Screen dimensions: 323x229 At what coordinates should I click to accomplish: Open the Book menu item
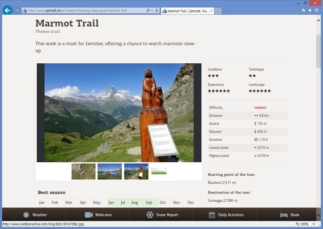[x=289, y=215]
